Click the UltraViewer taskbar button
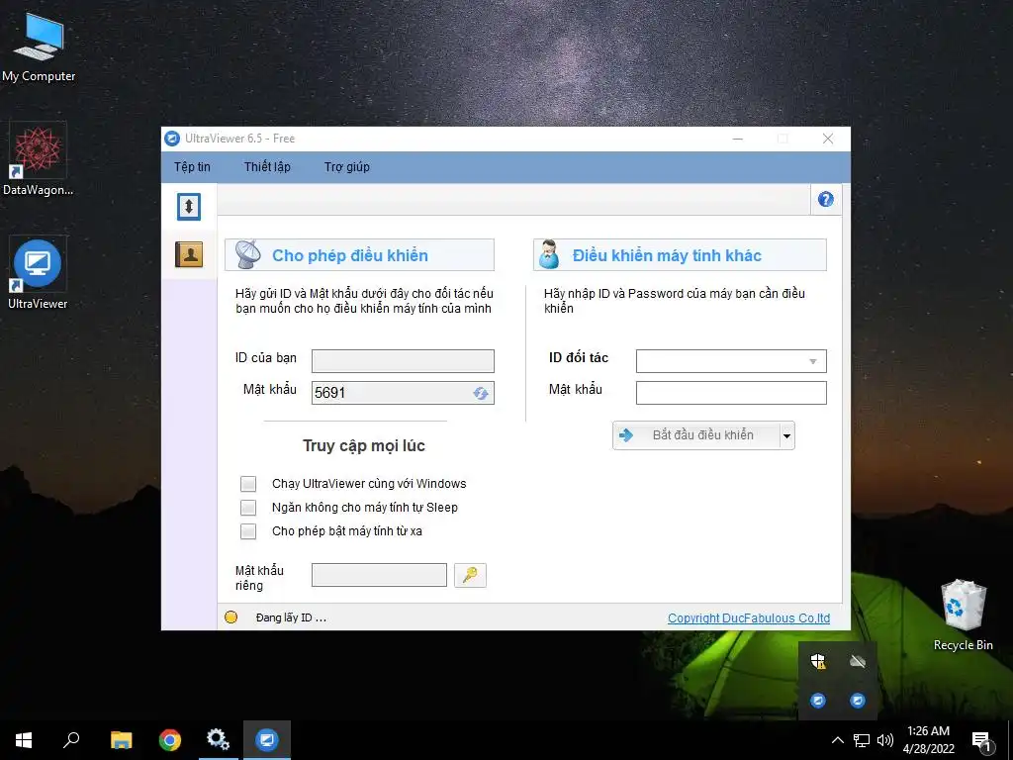The width and height of the screenshot is (1013, 760). coord(267,740)
